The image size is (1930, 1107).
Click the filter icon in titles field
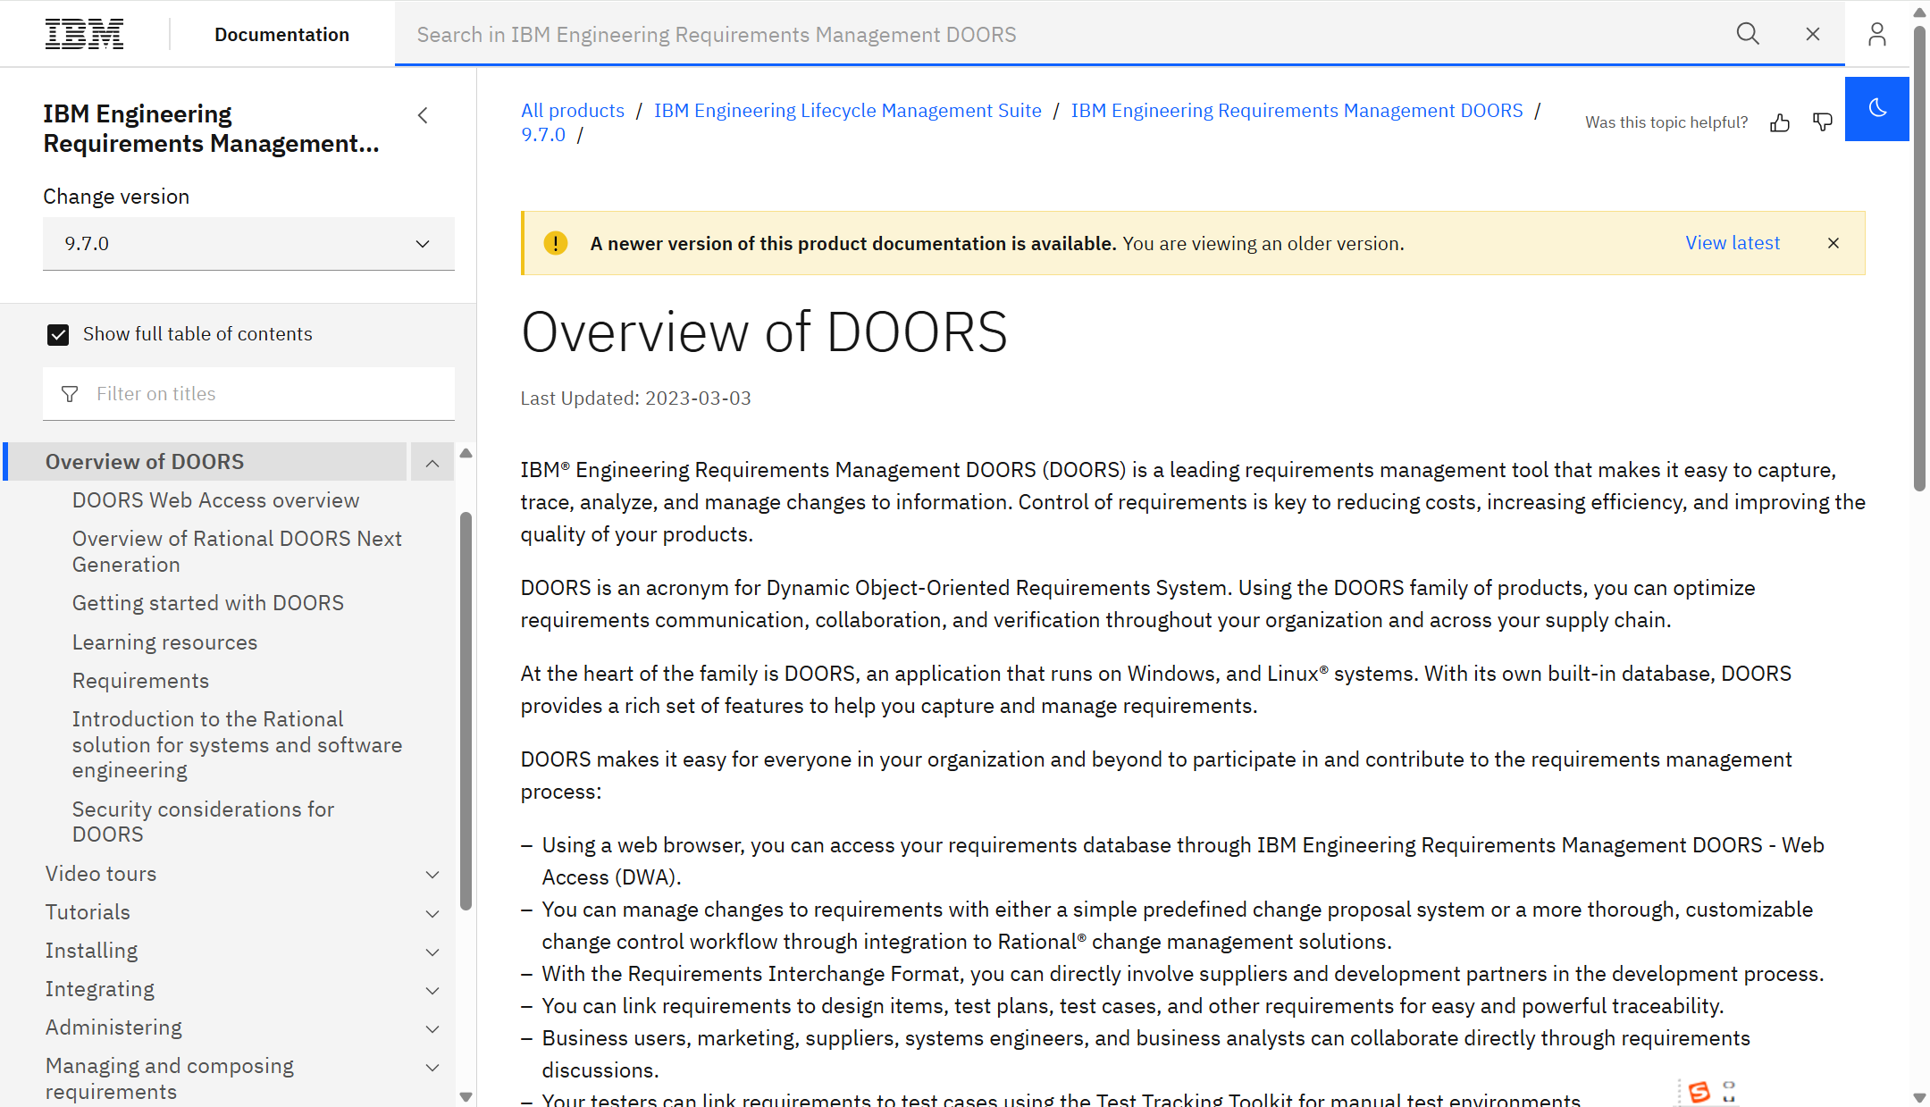pyautogui.click(x=69, y=393)
